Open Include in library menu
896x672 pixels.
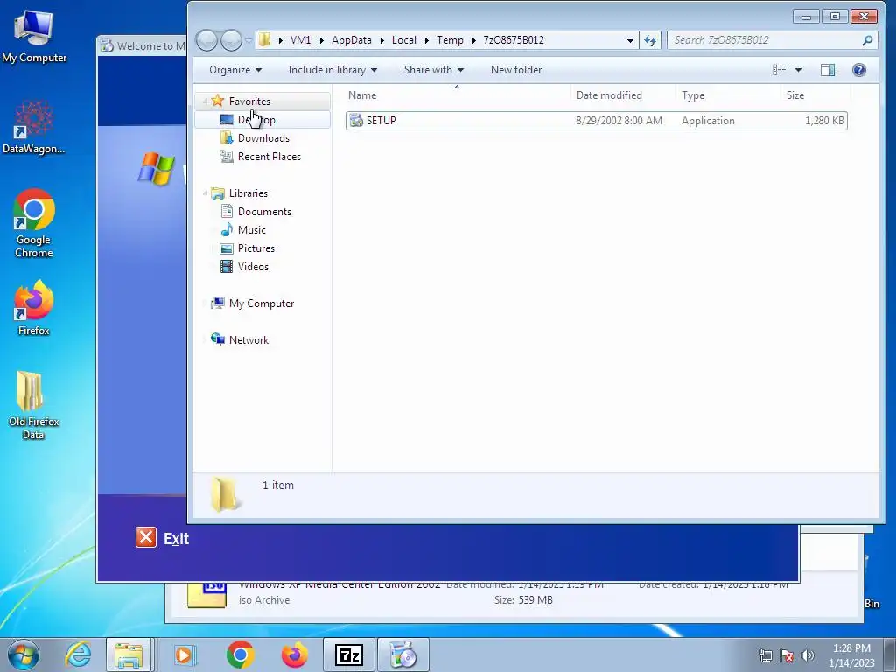click(x=332, y=70)
